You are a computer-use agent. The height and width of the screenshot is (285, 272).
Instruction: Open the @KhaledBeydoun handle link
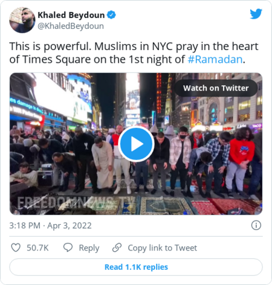[x=71, y=26]
